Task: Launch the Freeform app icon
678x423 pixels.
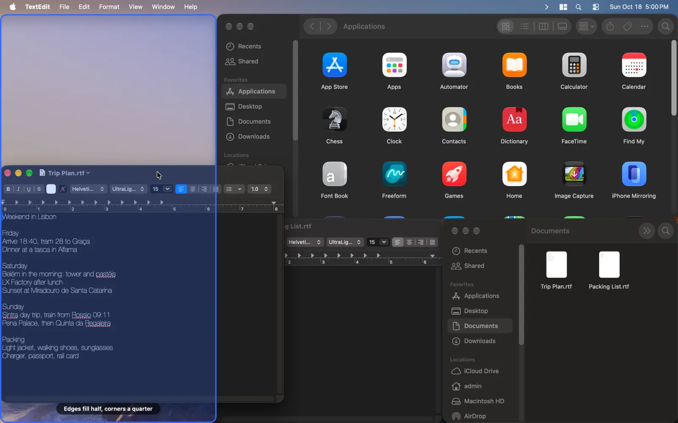Action: 394,174
